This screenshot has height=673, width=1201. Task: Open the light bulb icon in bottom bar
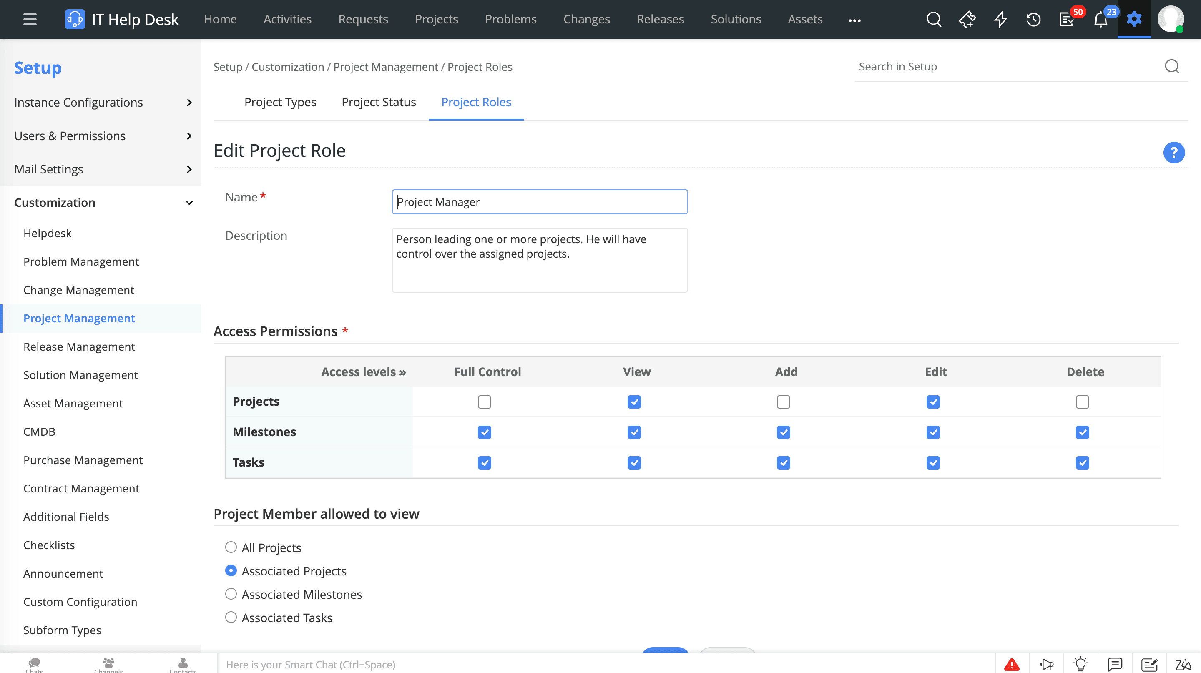coord(1080,664)
